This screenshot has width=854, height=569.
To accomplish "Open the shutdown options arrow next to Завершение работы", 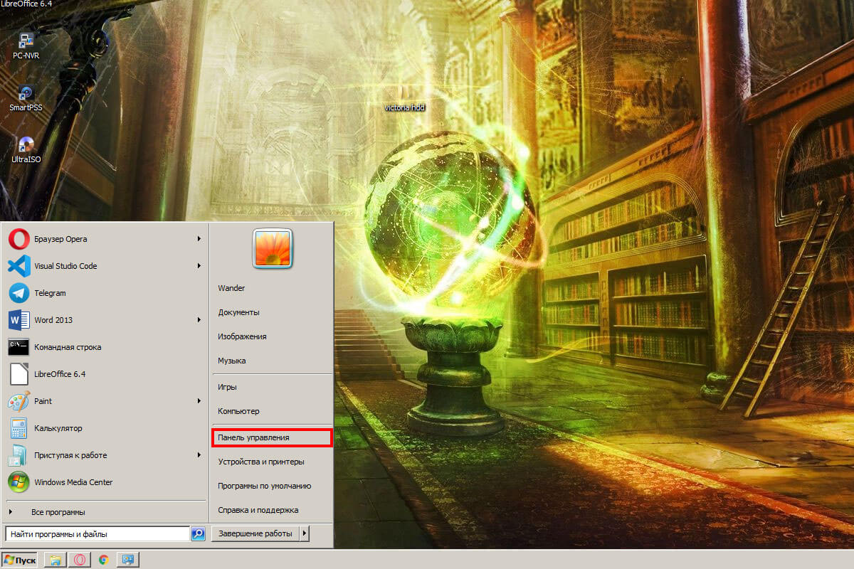I will pos(305,533).
